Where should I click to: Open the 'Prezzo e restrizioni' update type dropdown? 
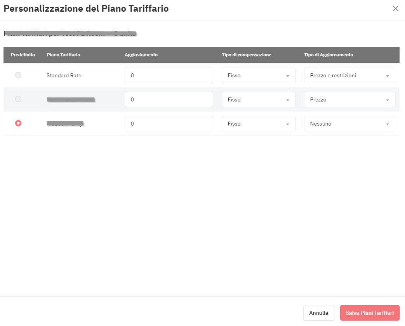pyautogui.click(x=349, y=75)
